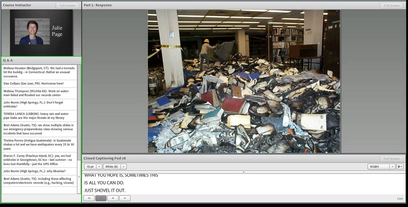
Task: Click the caption line JUST SHOVEL IT OUT
Action: tap(105, 190)
